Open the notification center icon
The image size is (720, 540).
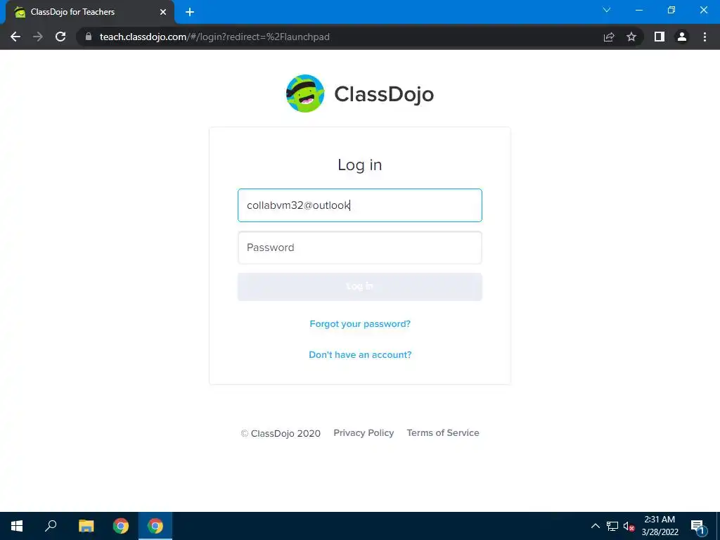coord(697,527)
